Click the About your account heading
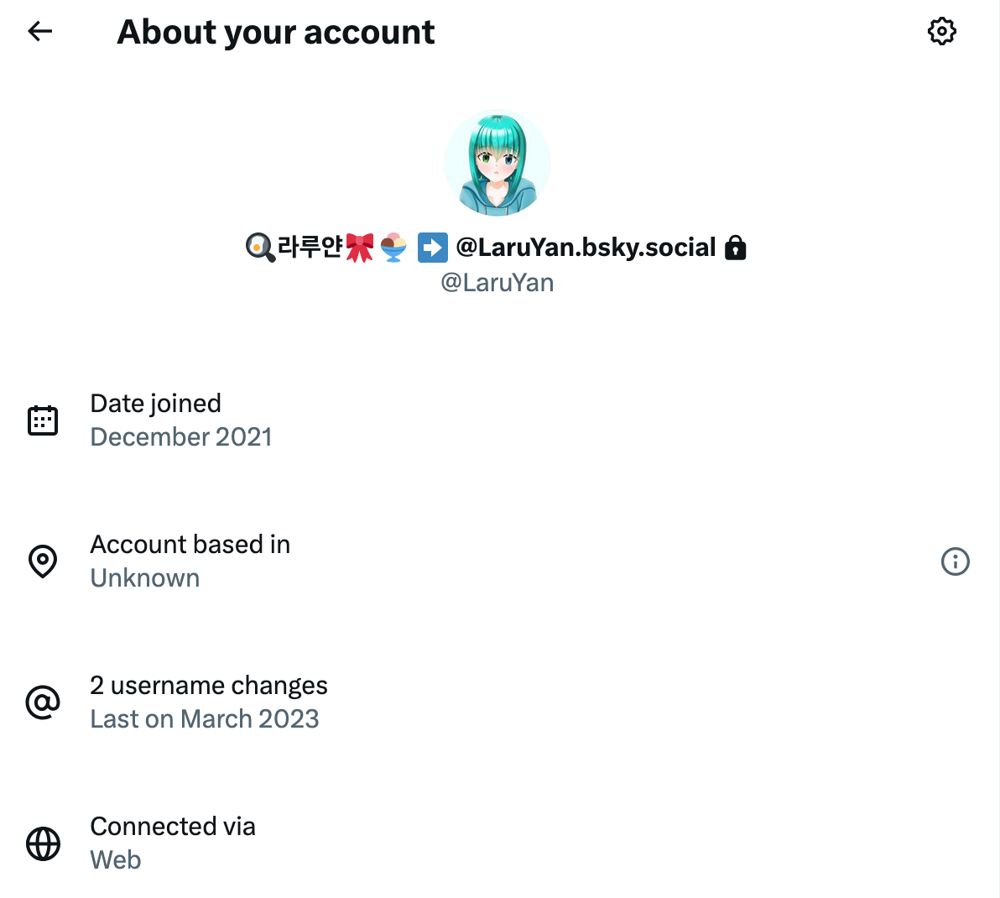The height and width of the screenshot is (898, 1000). 276,32
